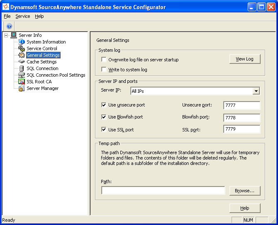Click Browse to choose temp path

click(x=245, y=191)
